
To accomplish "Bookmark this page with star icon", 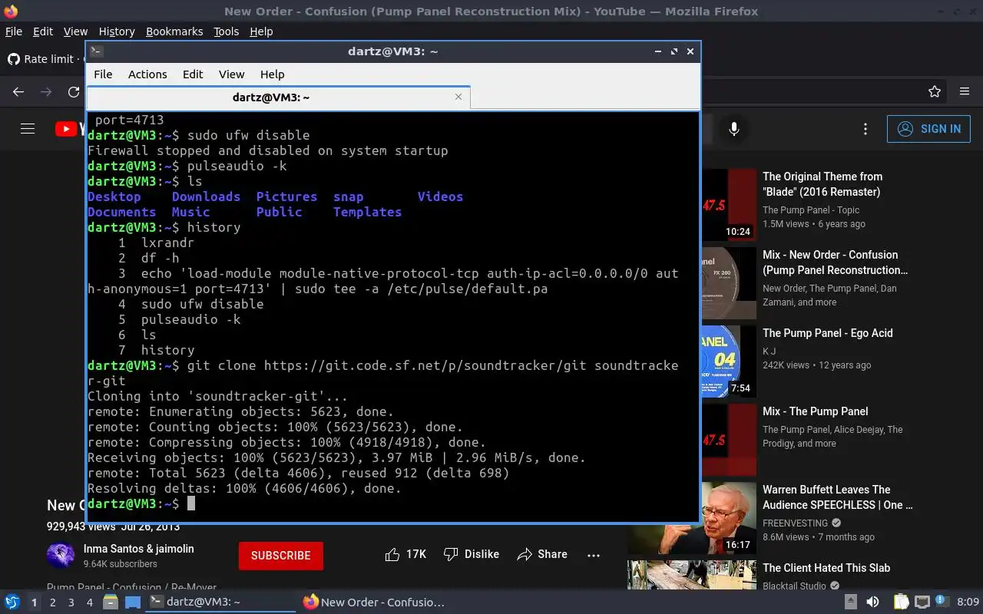I will [x=935, y=91].
